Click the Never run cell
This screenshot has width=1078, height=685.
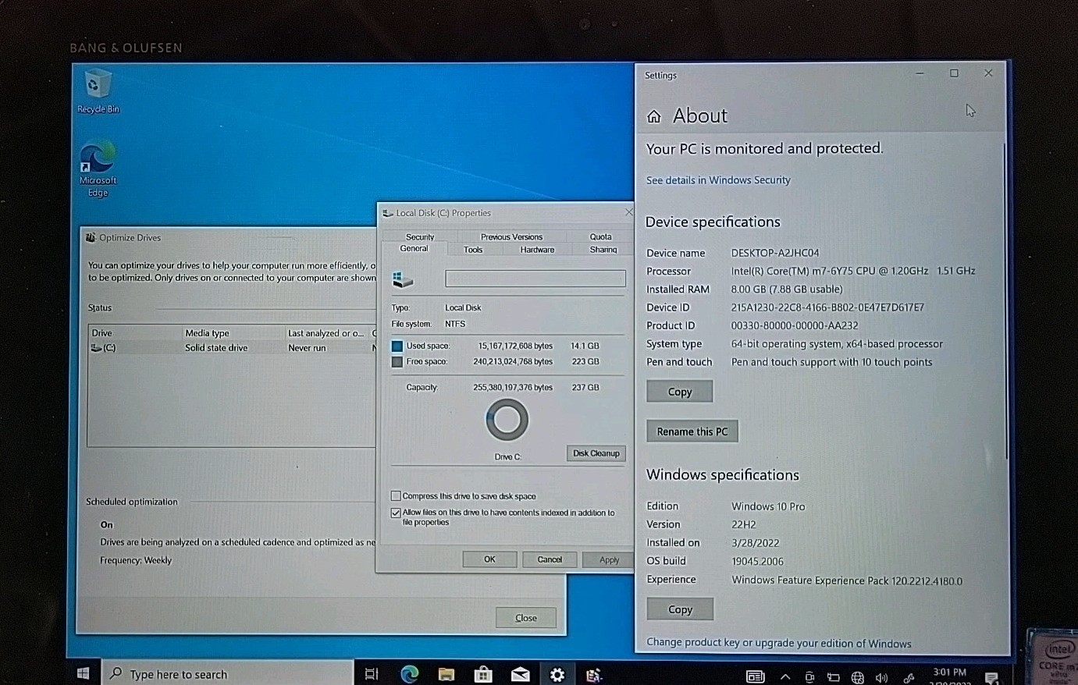click(x=307, y=348)
